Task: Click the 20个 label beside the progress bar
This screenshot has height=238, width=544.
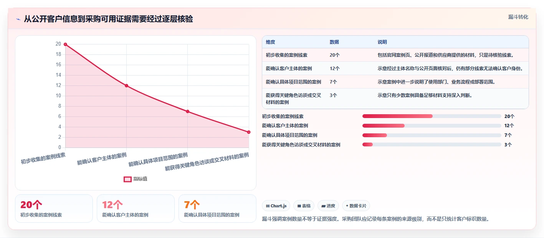Action: click(x=509, y=116)
